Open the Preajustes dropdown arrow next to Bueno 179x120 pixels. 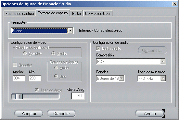pyautogui.click(x=70, y=30)
